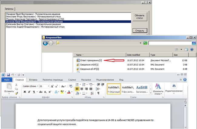Click the Открыть button
The image size is (197, 129).
pos(140,31)
